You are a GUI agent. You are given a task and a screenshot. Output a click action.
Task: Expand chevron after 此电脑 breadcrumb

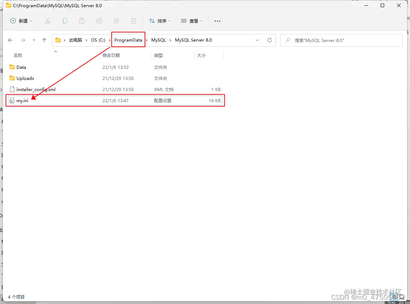pyautogui.click(x=86, y=40)
